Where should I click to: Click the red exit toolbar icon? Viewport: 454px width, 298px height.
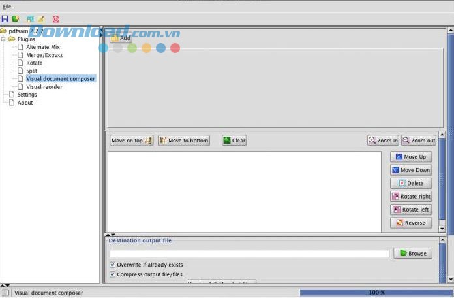click(56, 19)
